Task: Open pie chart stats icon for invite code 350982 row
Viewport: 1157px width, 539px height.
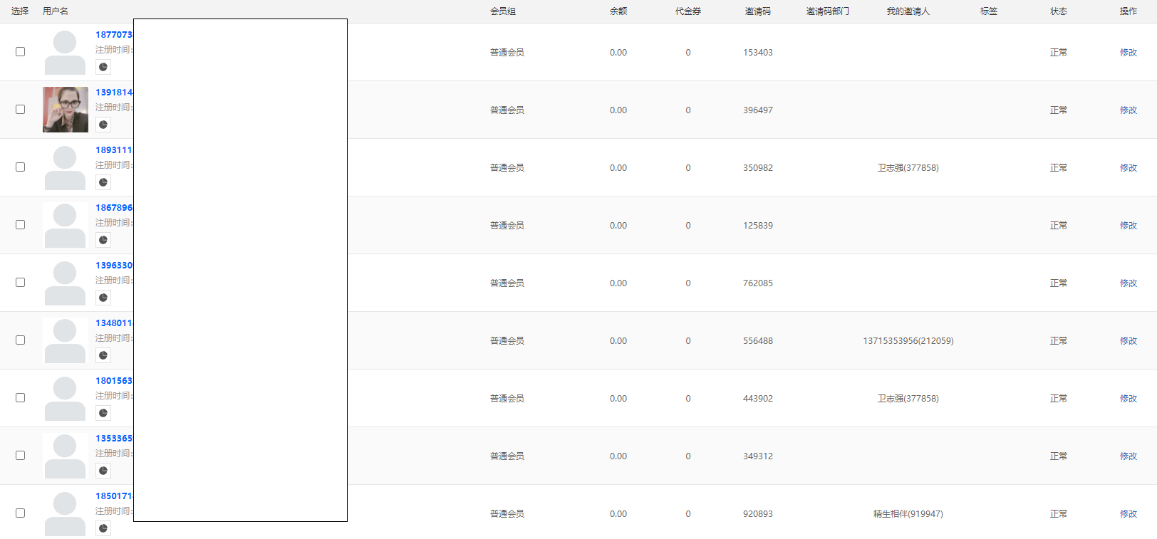Action: coord(103,182)
